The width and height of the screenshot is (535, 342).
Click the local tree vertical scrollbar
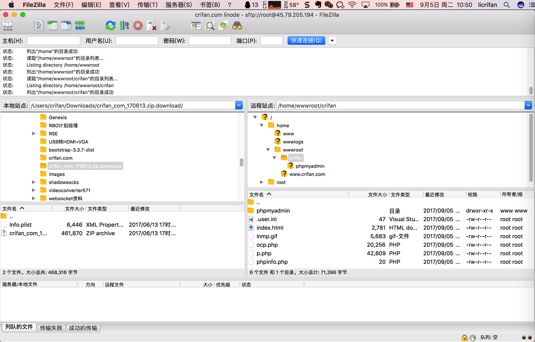pyautogui.click(x=242, y=162)
